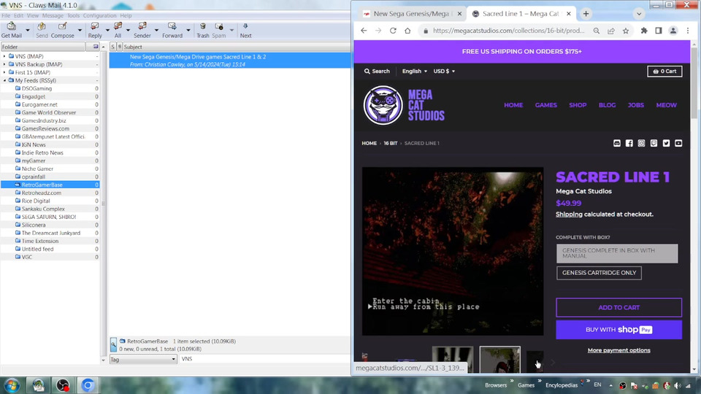Select Genesis Complete in Box with Manual
Viewport: 701px width, 394px height.
point(617,253)
